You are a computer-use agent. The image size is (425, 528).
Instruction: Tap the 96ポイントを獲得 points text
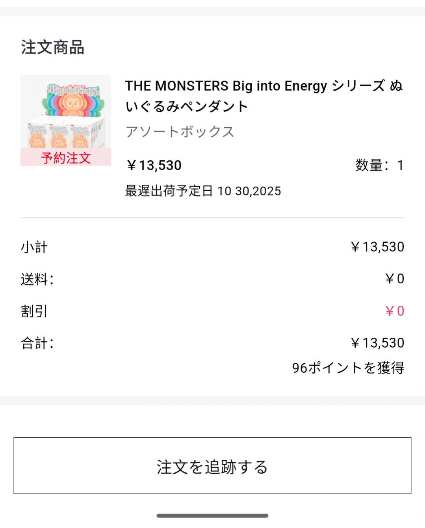[348, 368]
